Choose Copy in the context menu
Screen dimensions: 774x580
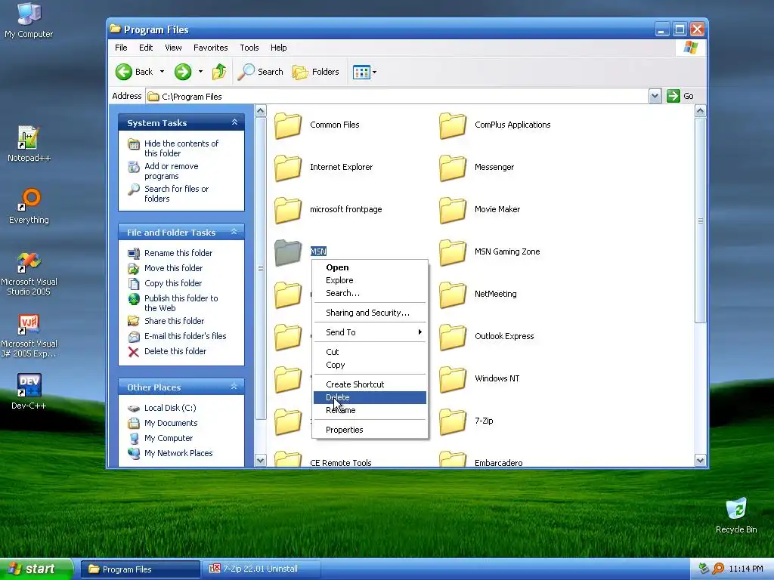coord(370,365)
